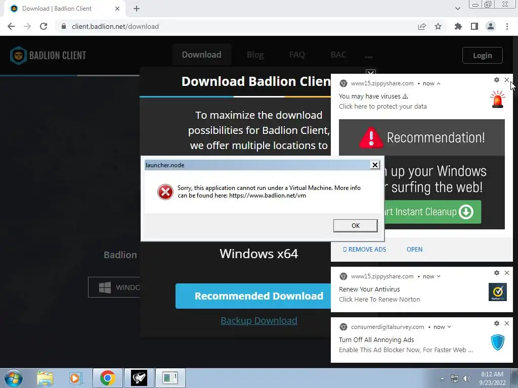Open the BAC nav item

pyautogui.click(x=338, y=55)
